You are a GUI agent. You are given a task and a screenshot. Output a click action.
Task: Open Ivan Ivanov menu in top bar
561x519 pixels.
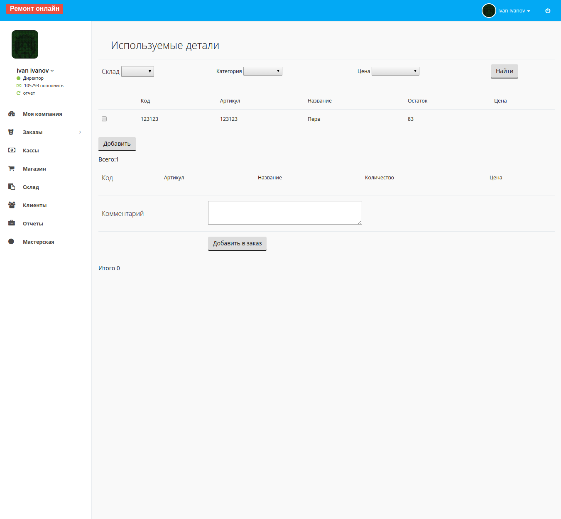tap(514, 11)
